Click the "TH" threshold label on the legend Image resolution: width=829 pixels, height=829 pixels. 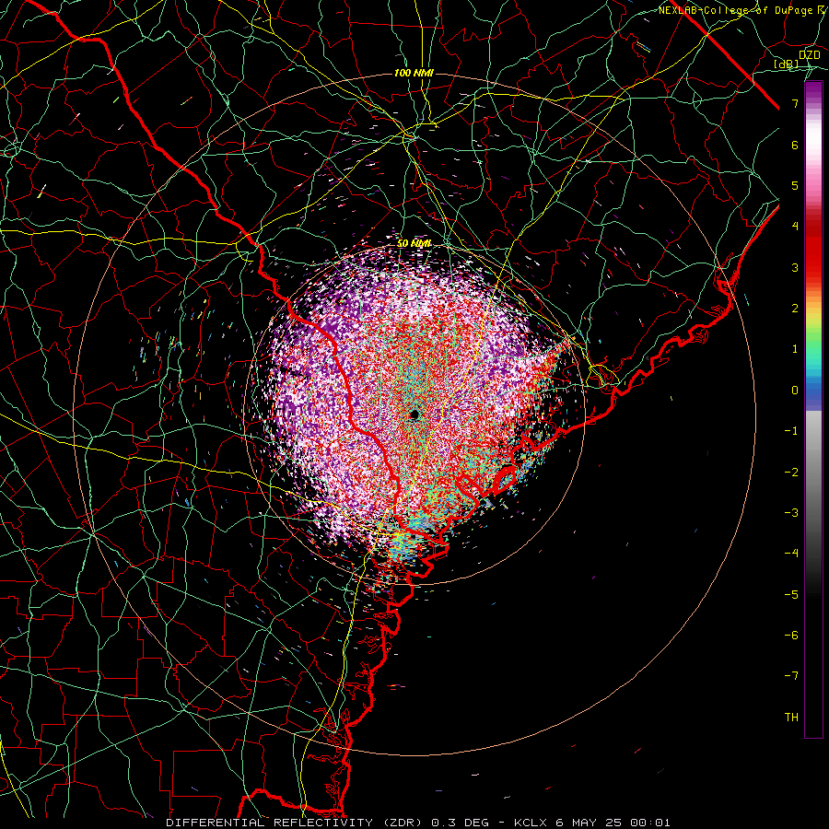[x=791, y=718]
